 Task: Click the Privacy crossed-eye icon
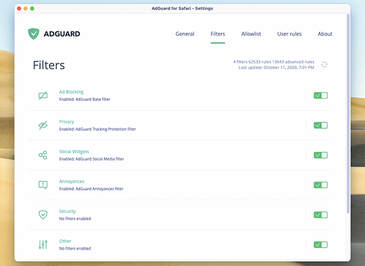[43, 125]
